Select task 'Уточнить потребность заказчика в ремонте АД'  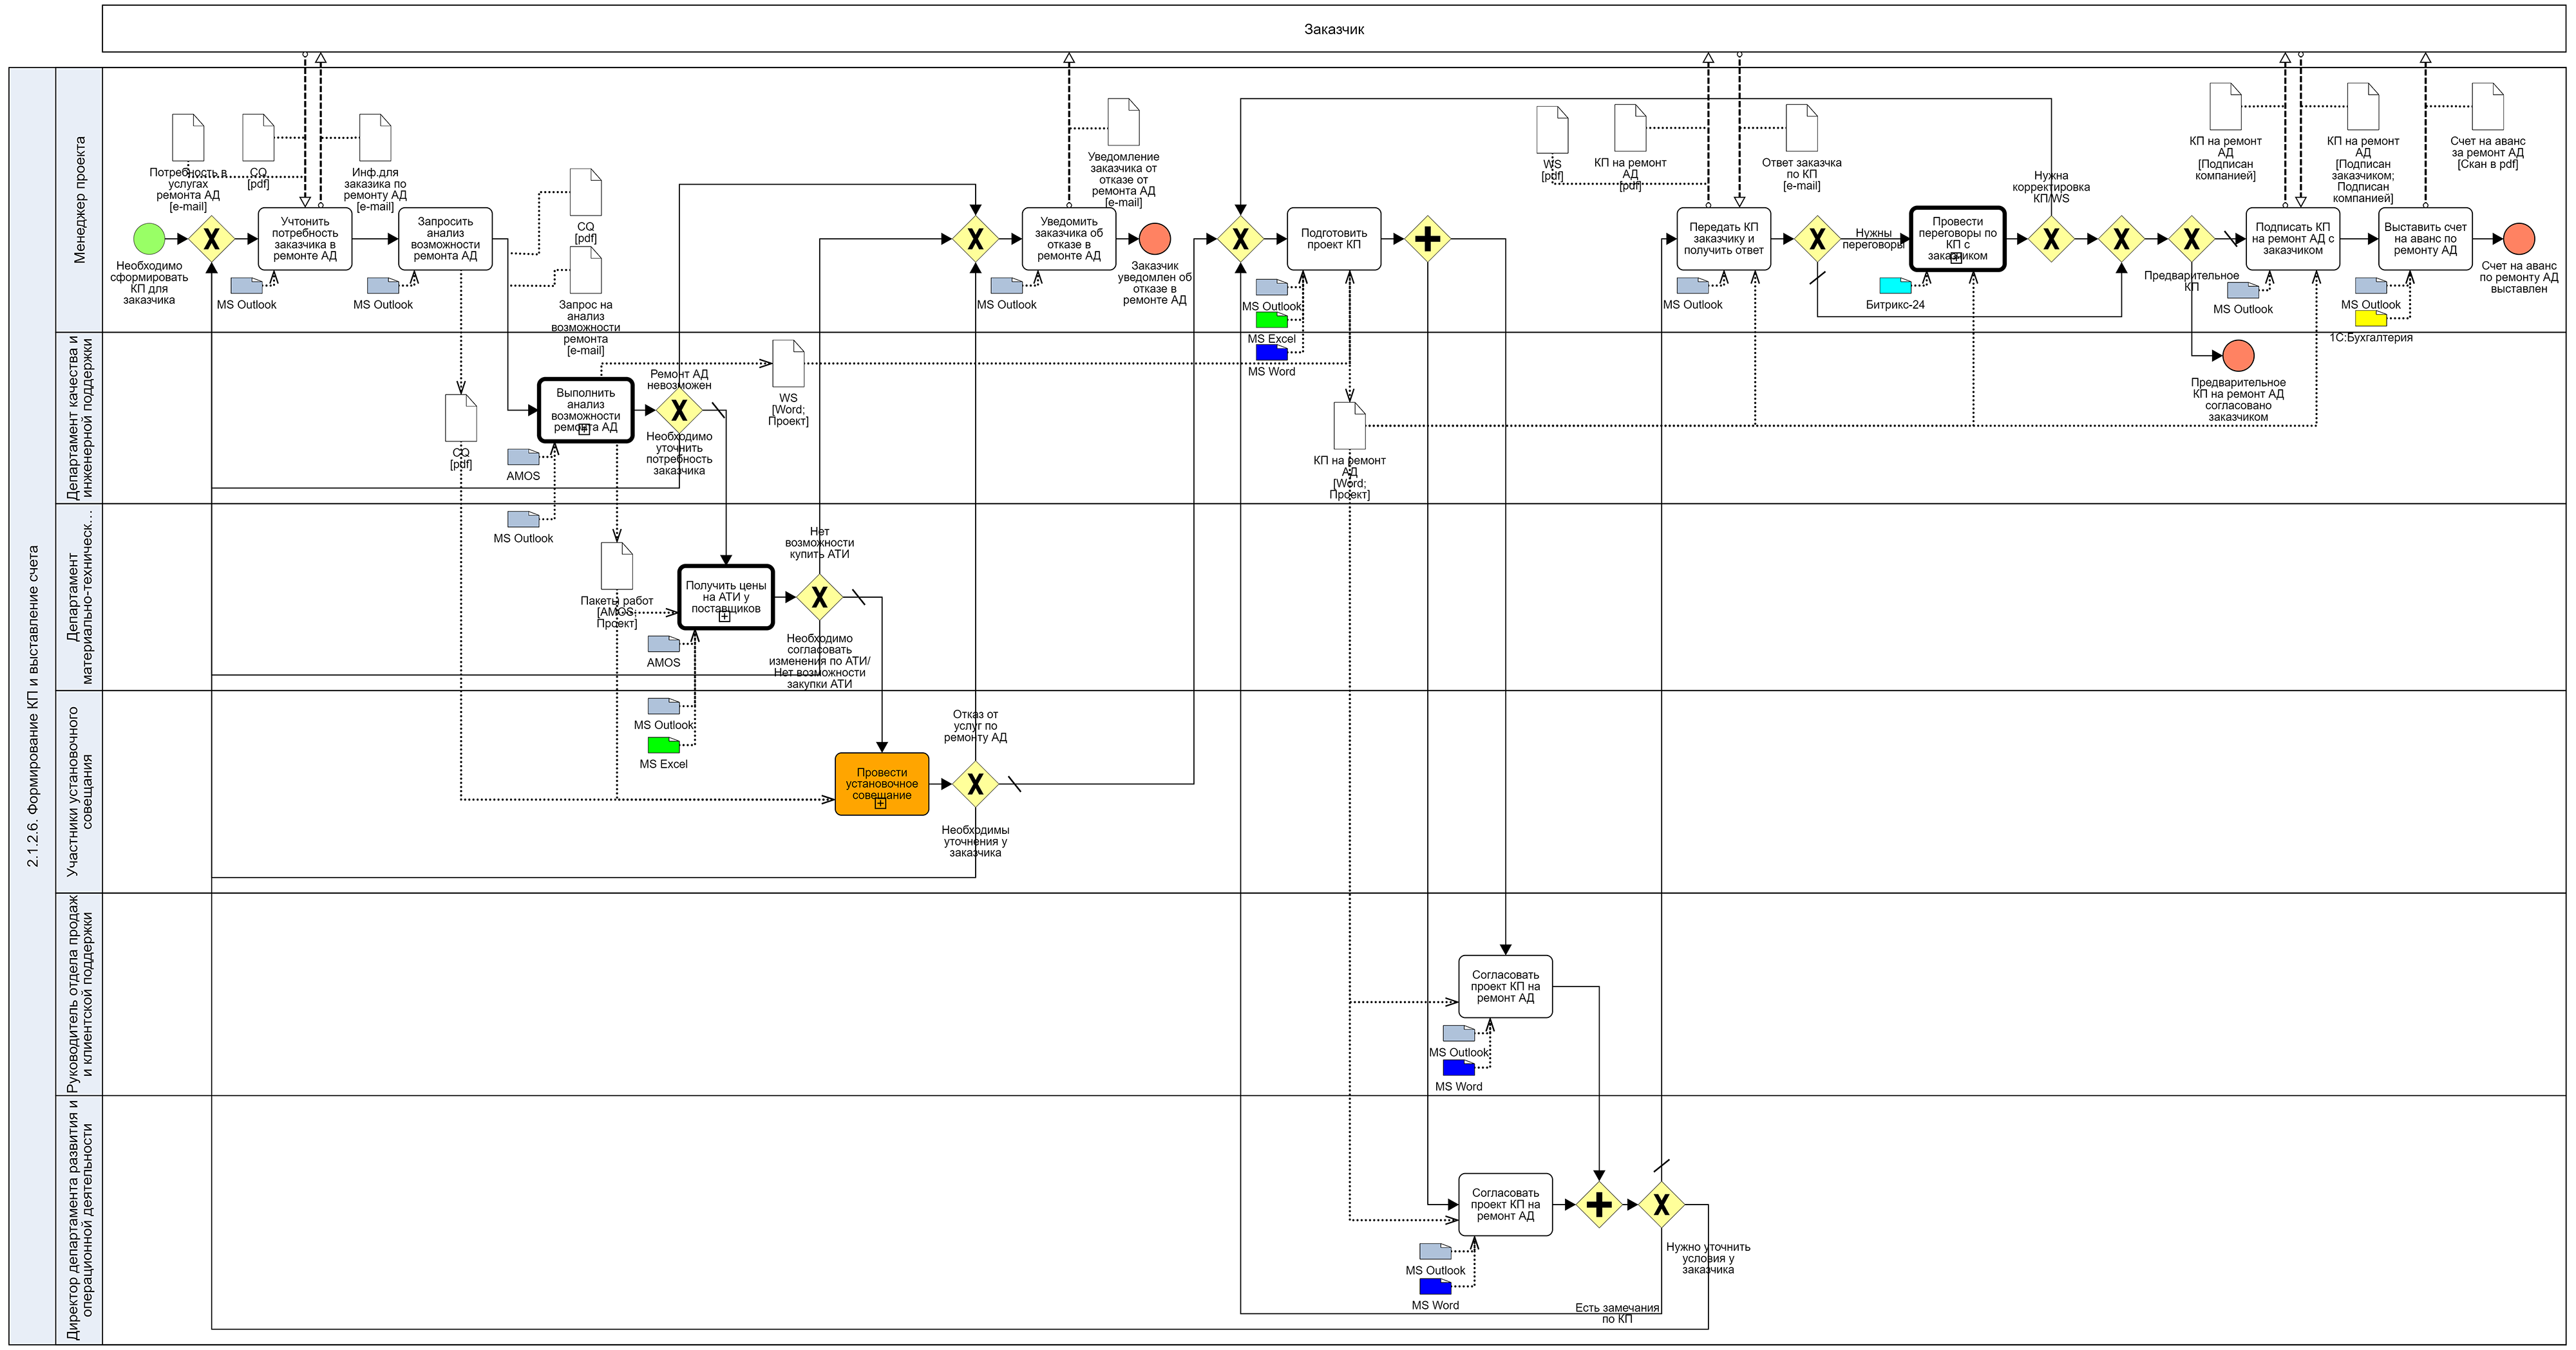tap(305, 239)
